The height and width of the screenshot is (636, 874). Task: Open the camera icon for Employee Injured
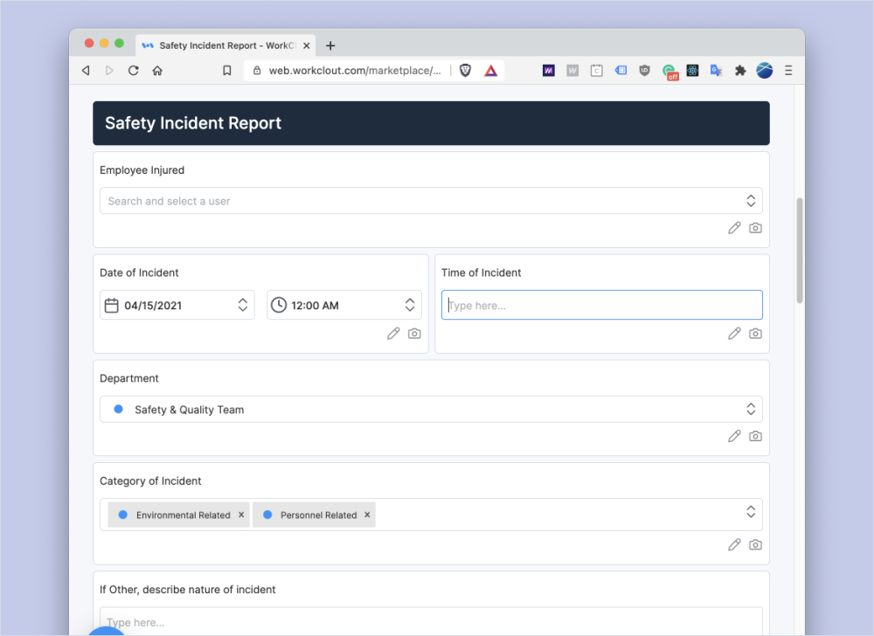coord(755,227)
